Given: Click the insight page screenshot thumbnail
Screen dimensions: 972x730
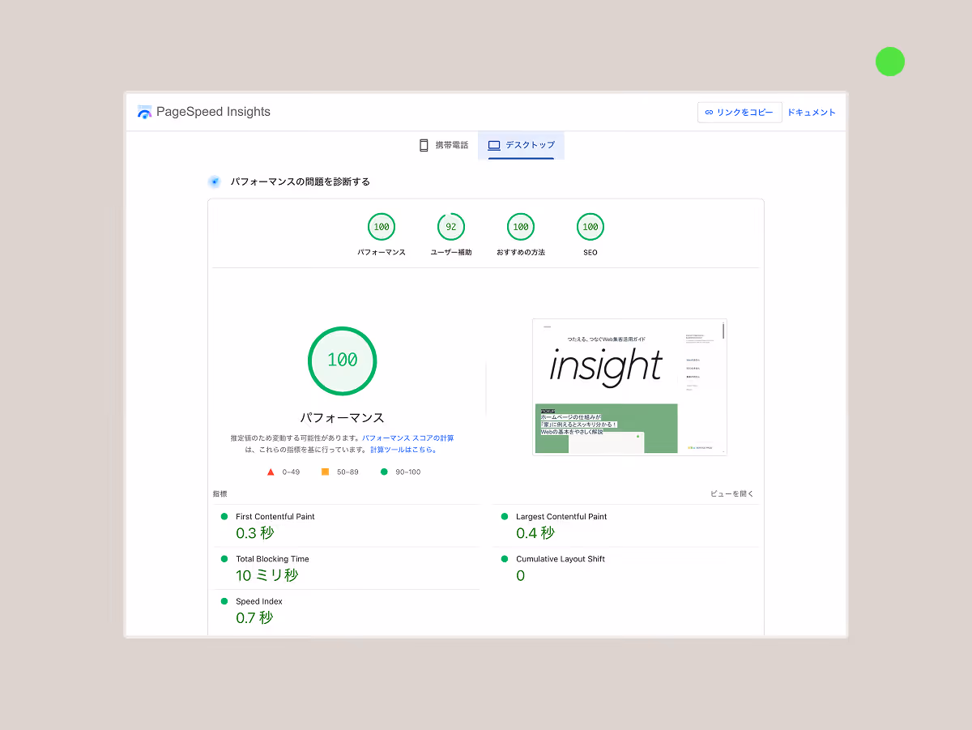Looking at the screenshot, I should (629, 387).
